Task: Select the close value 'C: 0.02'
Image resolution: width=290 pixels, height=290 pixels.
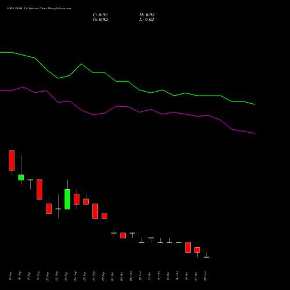Action: 100,15
